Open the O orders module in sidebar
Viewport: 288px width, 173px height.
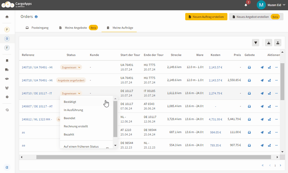coord(7,39)
